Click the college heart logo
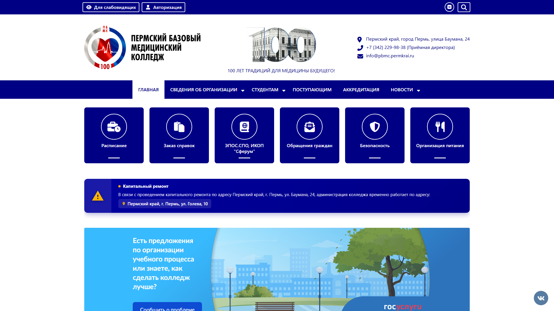The height and width of the screenshot is (311, 554). coord(105,48)
